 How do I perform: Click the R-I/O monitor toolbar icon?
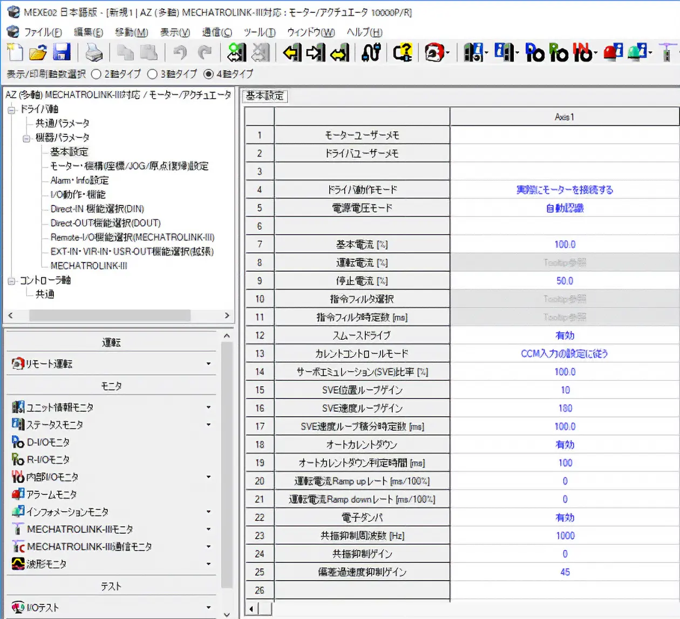click(559, 52)
